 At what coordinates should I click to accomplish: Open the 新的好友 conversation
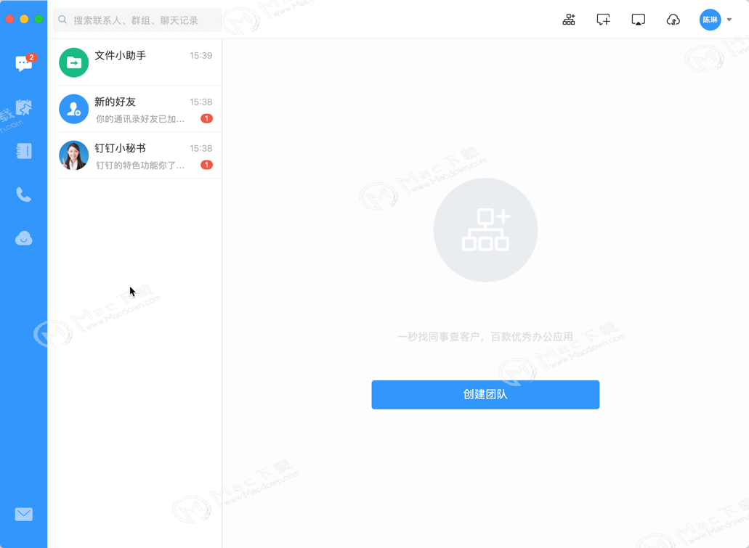[x=136, y=109]
